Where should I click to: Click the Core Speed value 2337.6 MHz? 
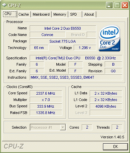point(46,93)
